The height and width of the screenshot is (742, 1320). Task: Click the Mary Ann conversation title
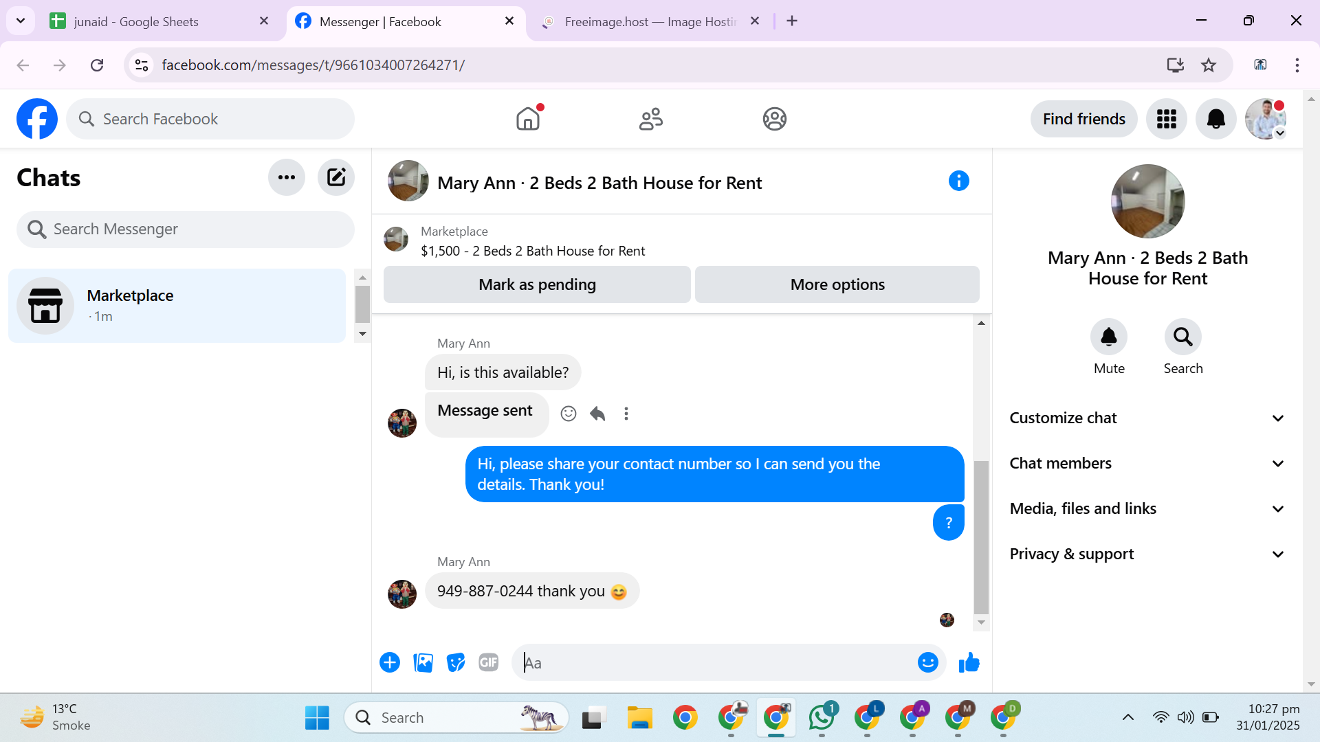coord(599,183)
